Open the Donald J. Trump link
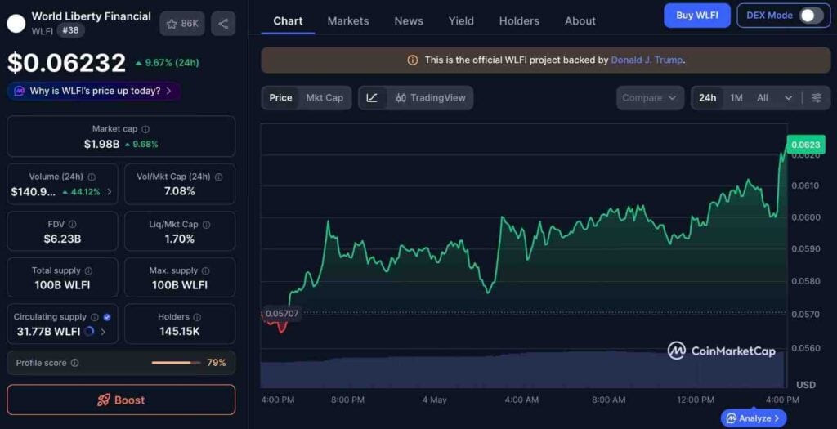 [x=647, y=60]
